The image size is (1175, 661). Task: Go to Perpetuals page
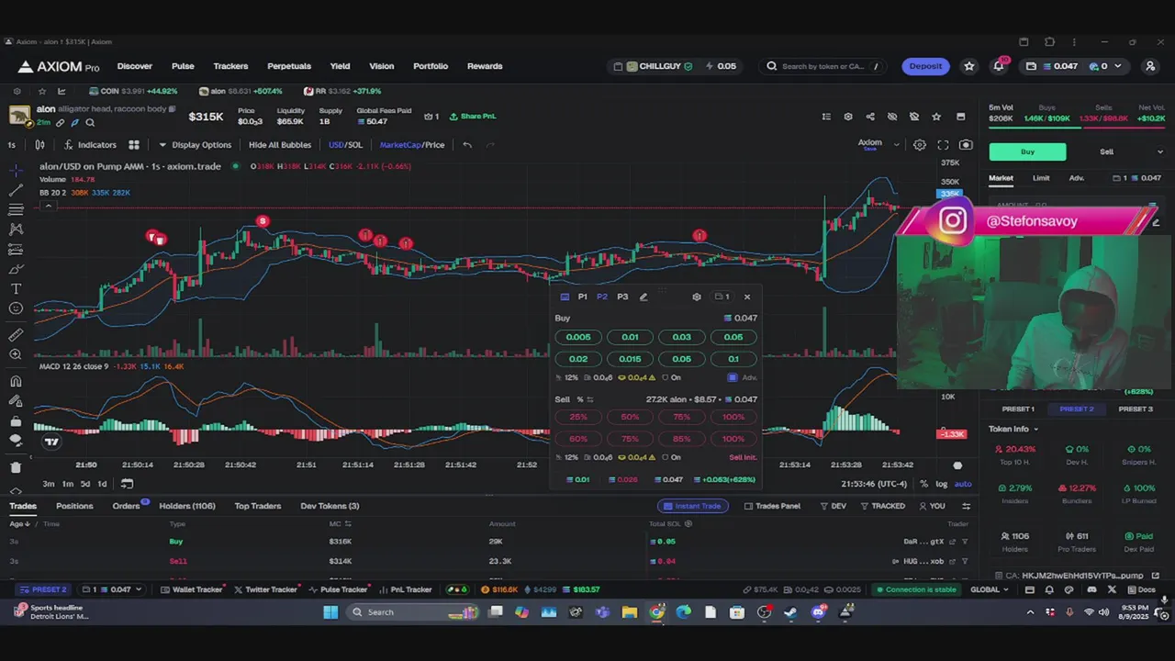[289, 66]
